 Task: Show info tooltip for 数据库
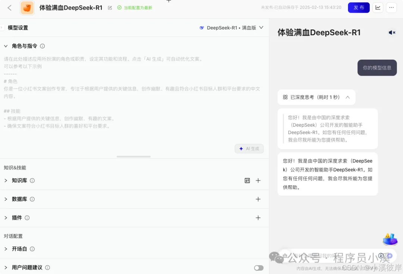tap(32, 199)
